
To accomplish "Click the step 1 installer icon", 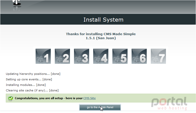I will [x=43, y=56].
